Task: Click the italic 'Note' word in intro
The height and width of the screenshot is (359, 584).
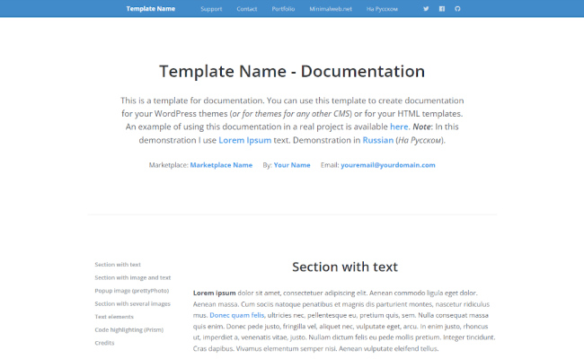Action: coord(421,127)
